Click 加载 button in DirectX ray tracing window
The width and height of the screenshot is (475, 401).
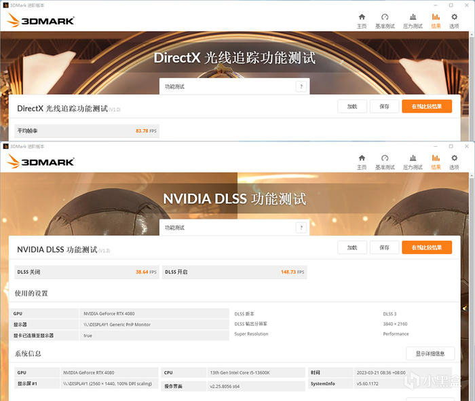click(352, 107)
